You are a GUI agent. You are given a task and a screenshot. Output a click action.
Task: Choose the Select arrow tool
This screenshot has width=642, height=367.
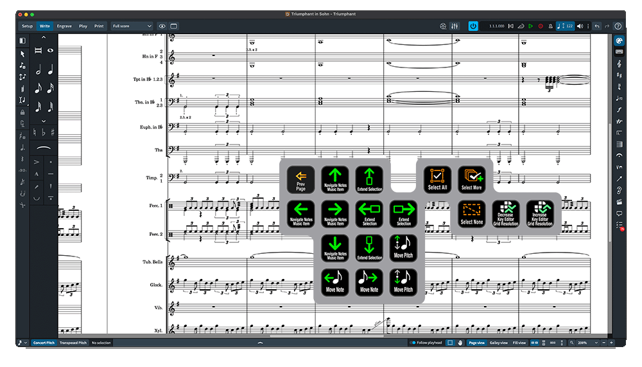tap(22, 54)
